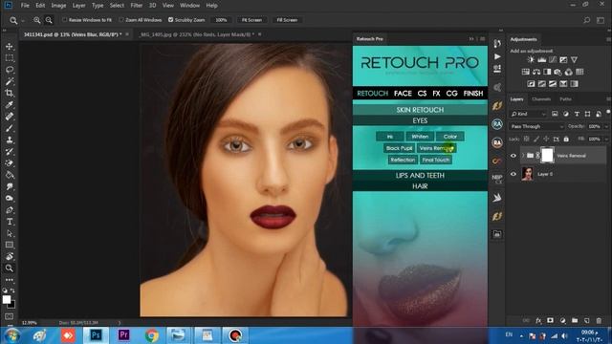Click Zoom Out icon in options bar
612x344 pixels.
coord(49,20)
